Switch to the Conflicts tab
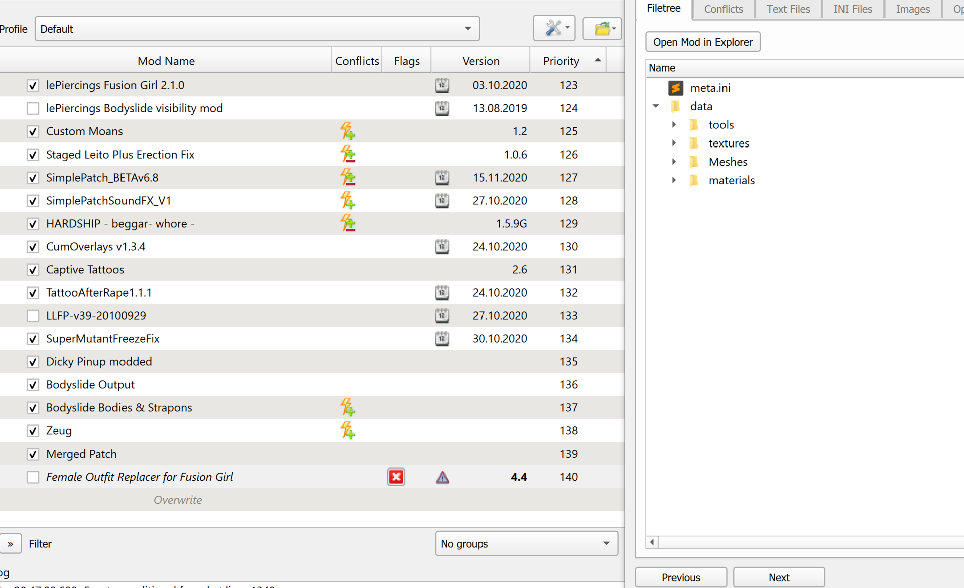This screenshot has width=964, height=588. [724, 9]
